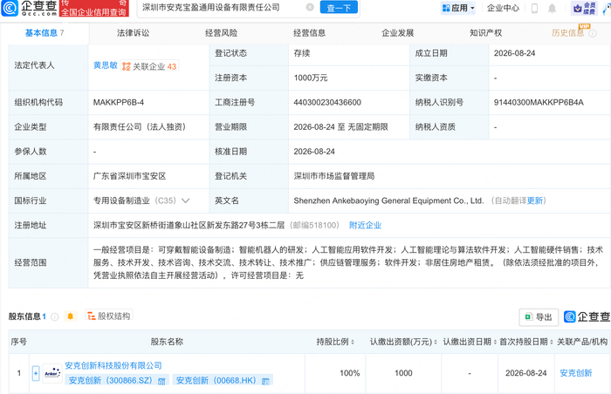Sort by the 持股比例 column header
Screen dimensions: 611x394
coord(335,342)
